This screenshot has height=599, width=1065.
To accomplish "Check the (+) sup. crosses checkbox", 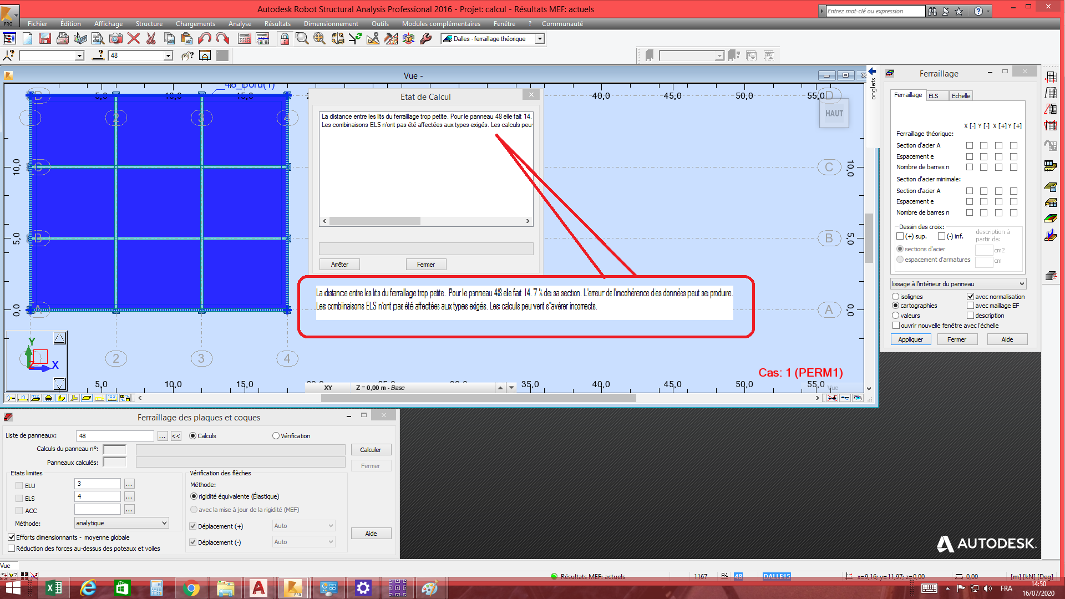I will 900,236.
